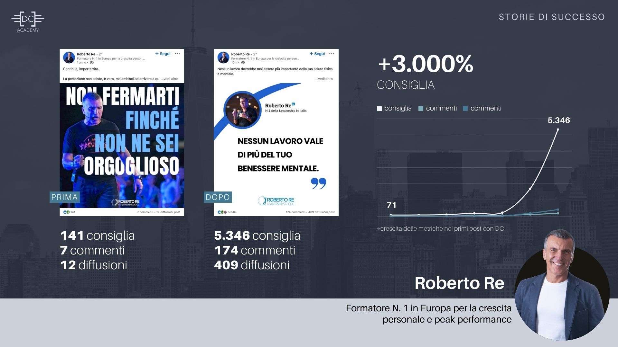The height and width of the screenshot is (347, 618).
Task: Click 'N.1 della Leadership in Italia' caption
Action: (x=286, y=111)
